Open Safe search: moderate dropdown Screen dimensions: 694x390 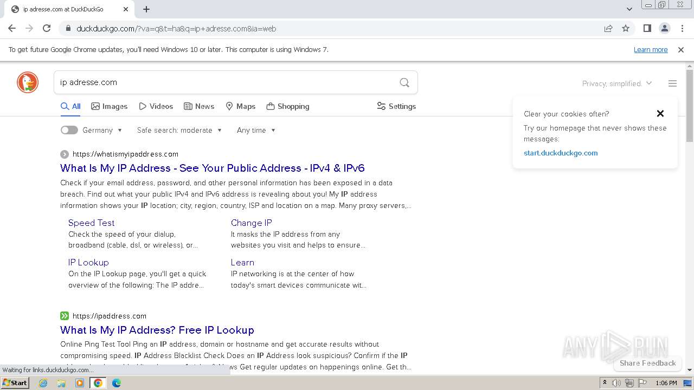tap(179, 130)
